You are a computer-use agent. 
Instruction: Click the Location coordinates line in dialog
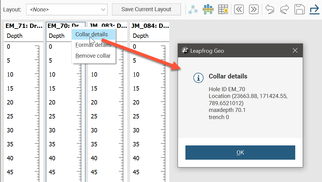248,100
